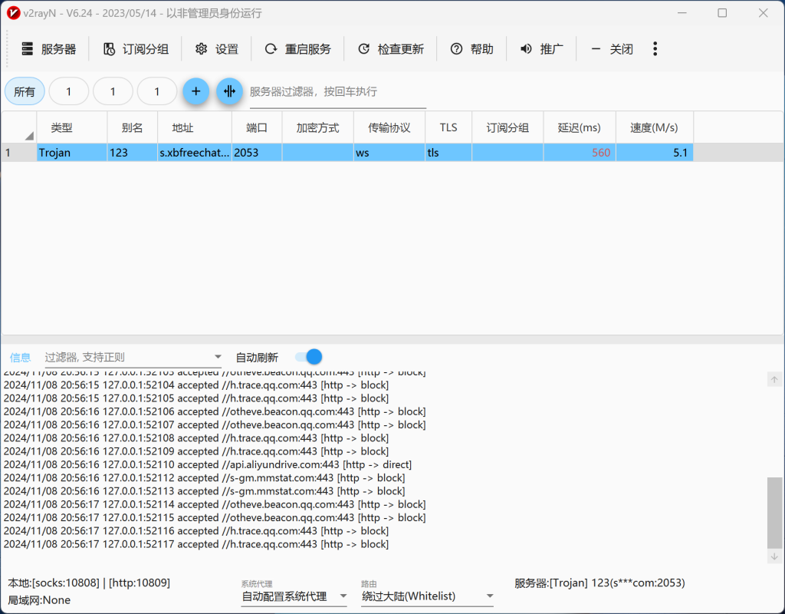
Task: Click 检查更新 check update icon
Action: coord(364,49)
